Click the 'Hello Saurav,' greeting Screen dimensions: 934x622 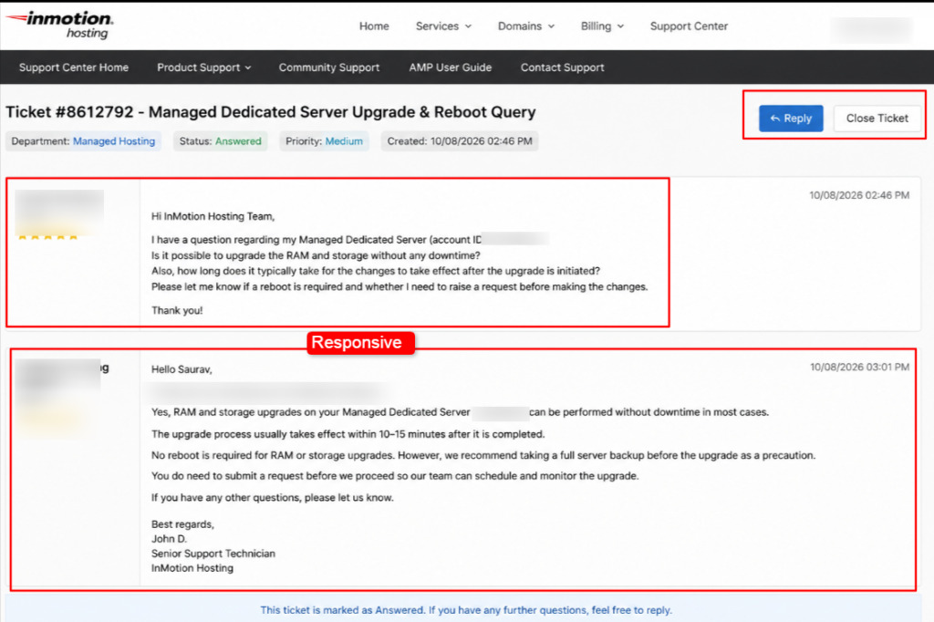click(x=182, y=369)
